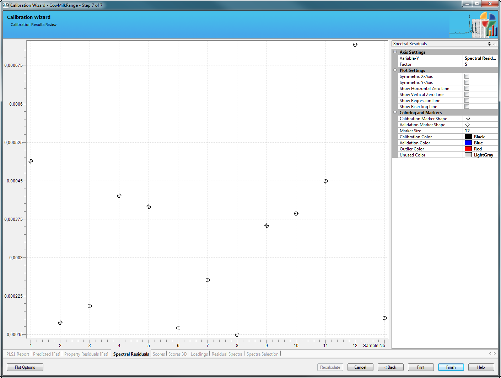
Task: Select the sample 12 data point marker
Action: [355, 45]
